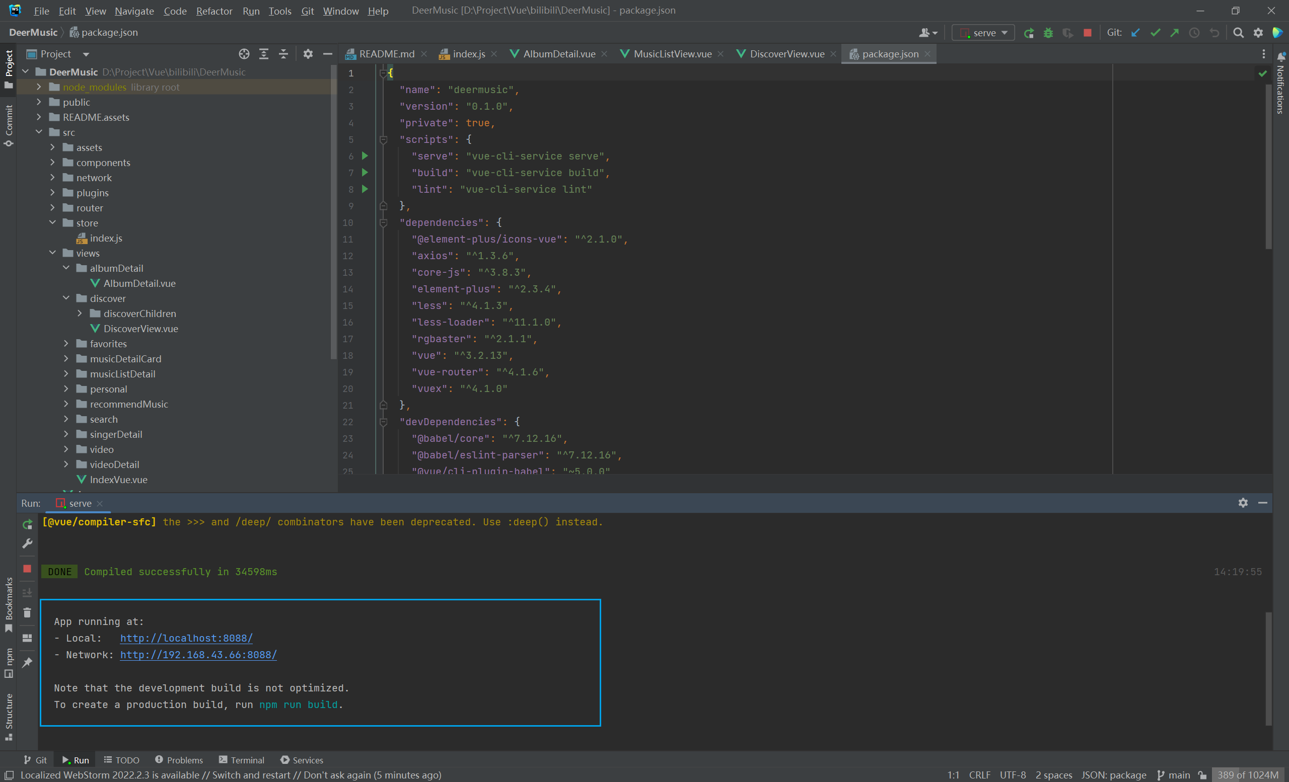Viewport: 1289px width, 782px height.
Task: Open the Refactor menu
Action: coord(214,11)
